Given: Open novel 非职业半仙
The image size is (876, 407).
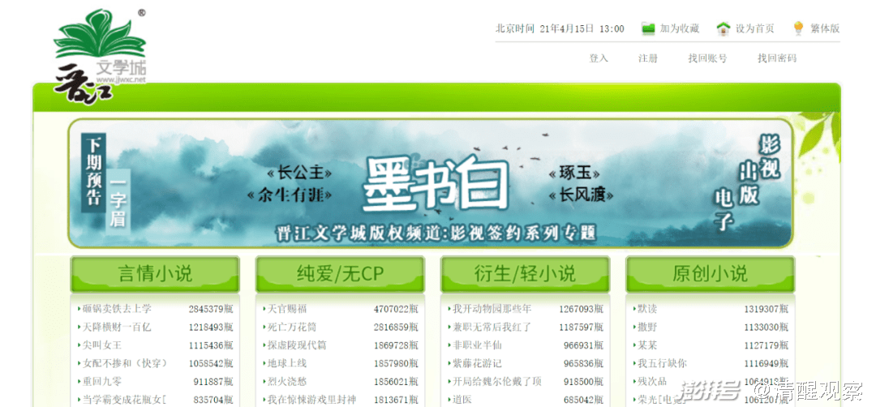Looking at the screenshot, I should pyautogui.click(x=477, y=345).
